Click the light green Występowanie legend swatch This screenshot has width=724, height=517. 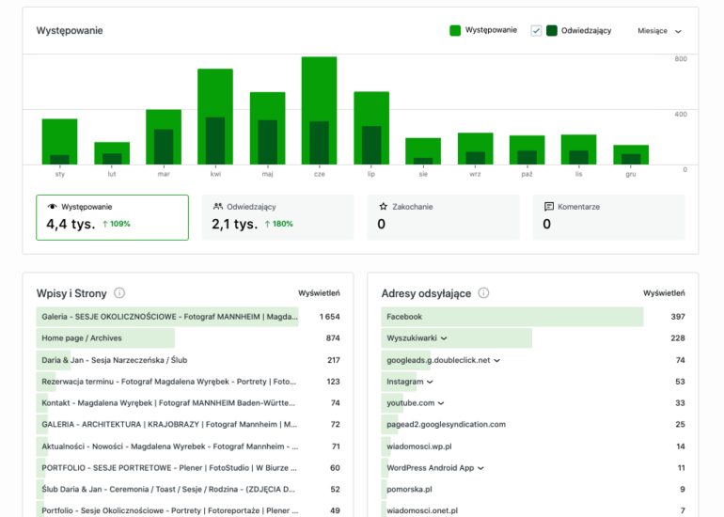coord(455,30)
